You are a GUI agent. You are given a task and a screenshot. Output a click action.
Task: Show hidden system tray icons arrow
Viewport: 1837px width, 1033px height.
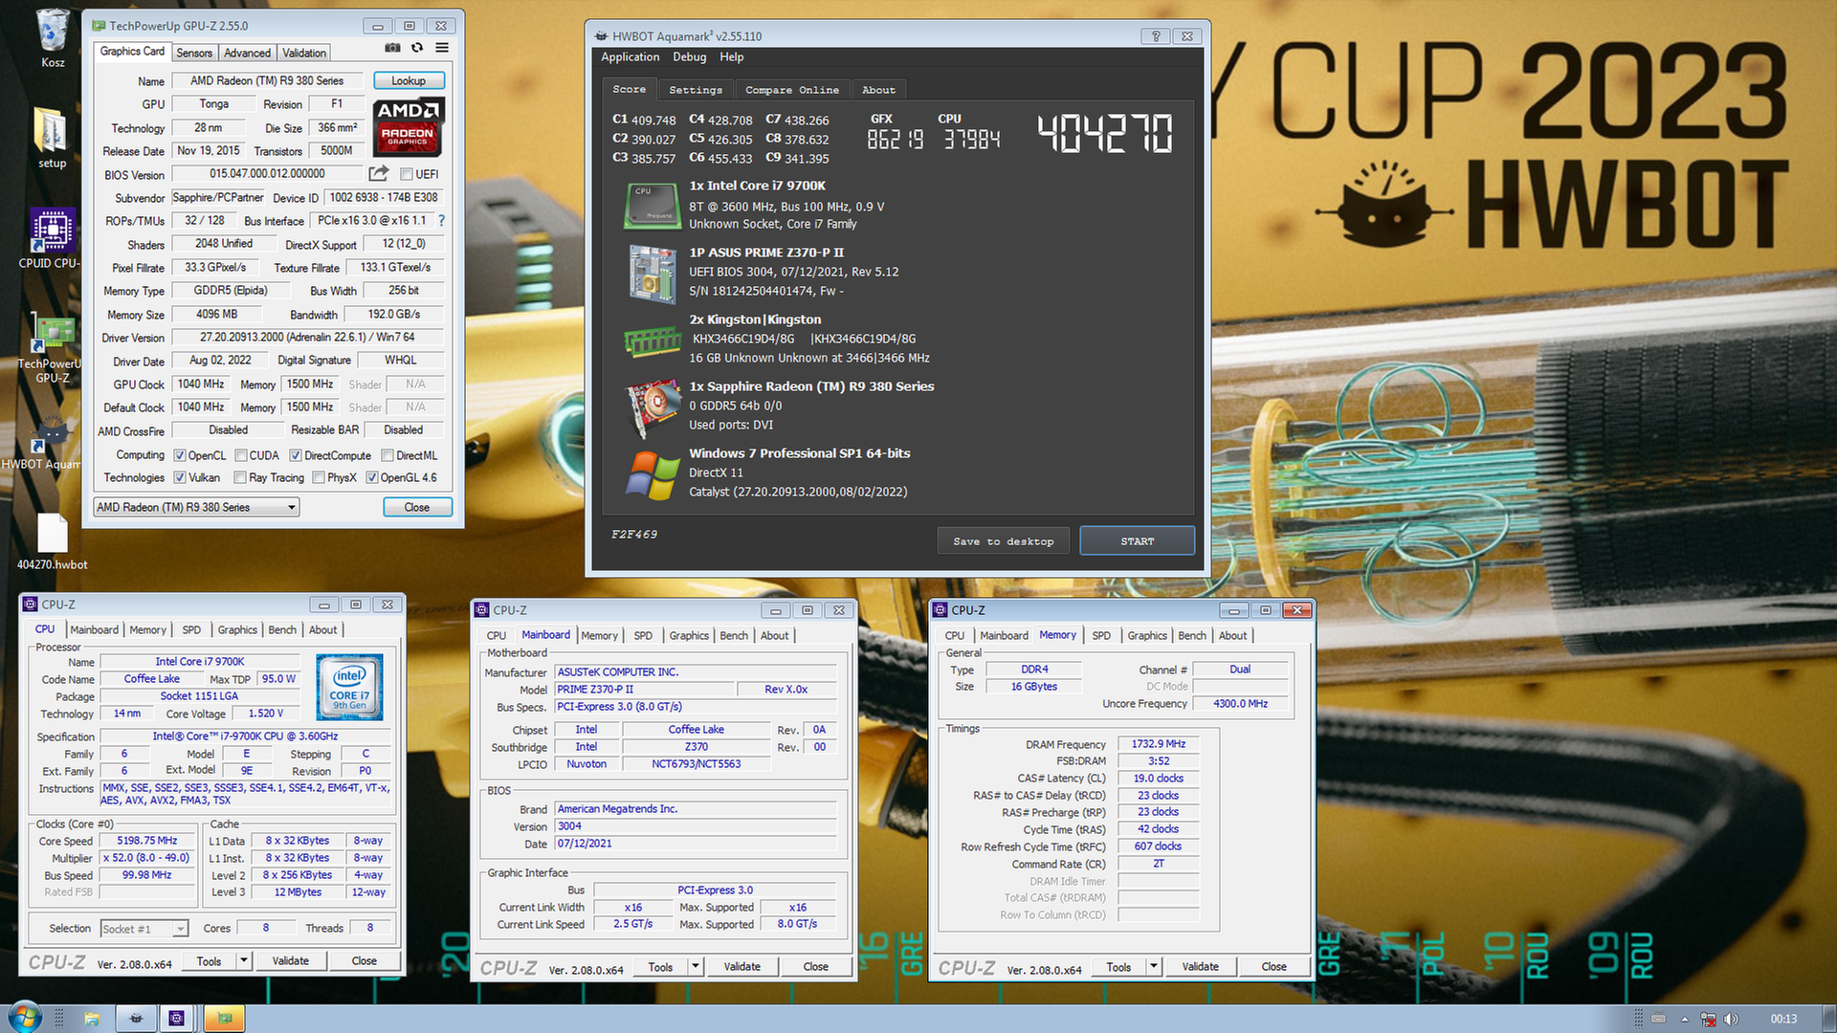1685,1019
